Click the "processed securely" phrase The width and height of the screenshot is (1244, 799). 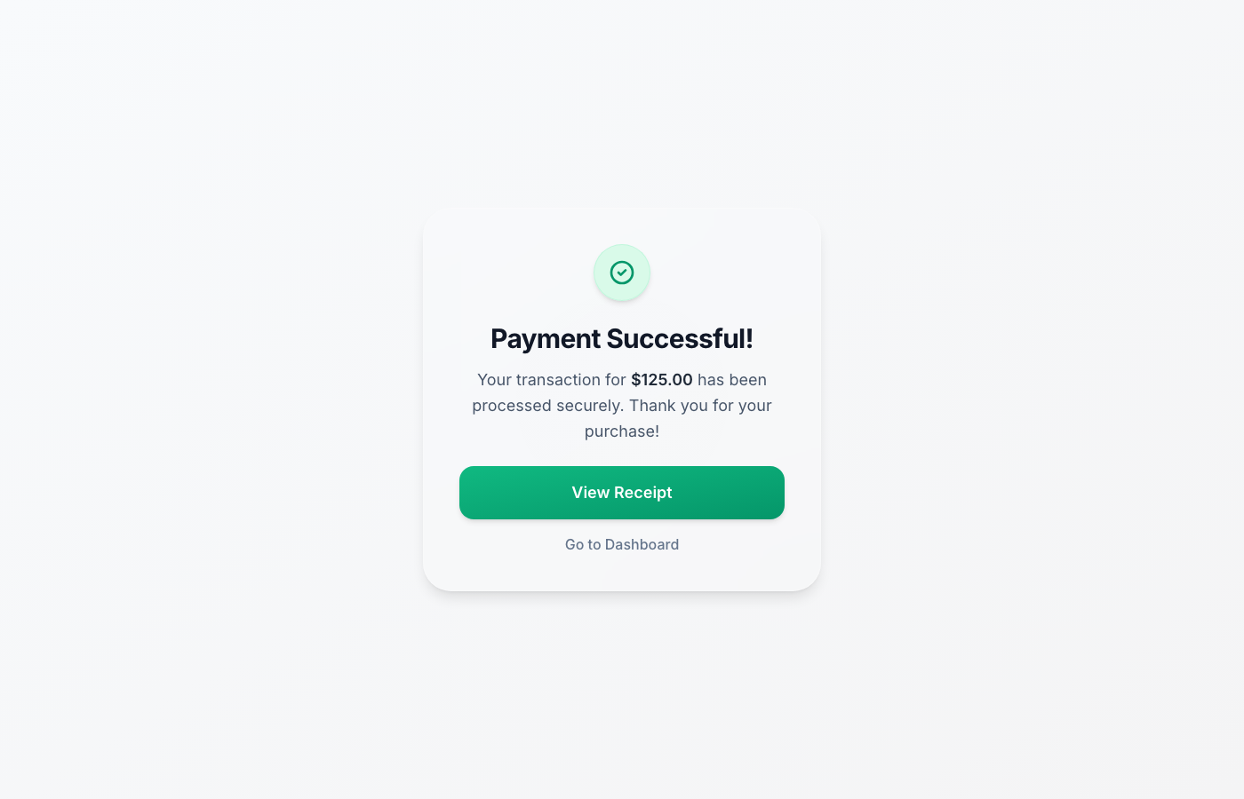[x=546, y=406]
